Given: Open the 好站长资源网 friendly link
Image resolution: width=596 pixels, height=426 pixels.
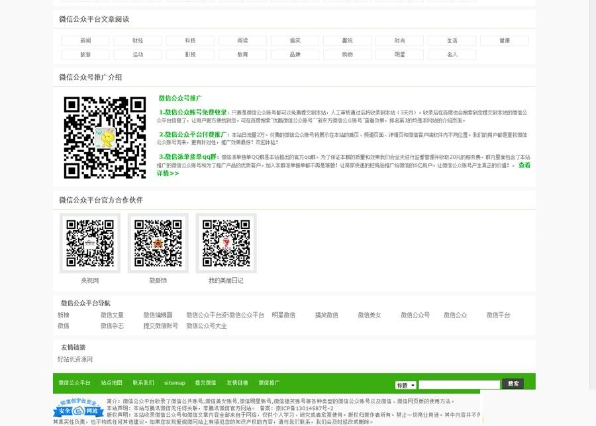Looking at the screenshot, I should (x=75, y=359).
